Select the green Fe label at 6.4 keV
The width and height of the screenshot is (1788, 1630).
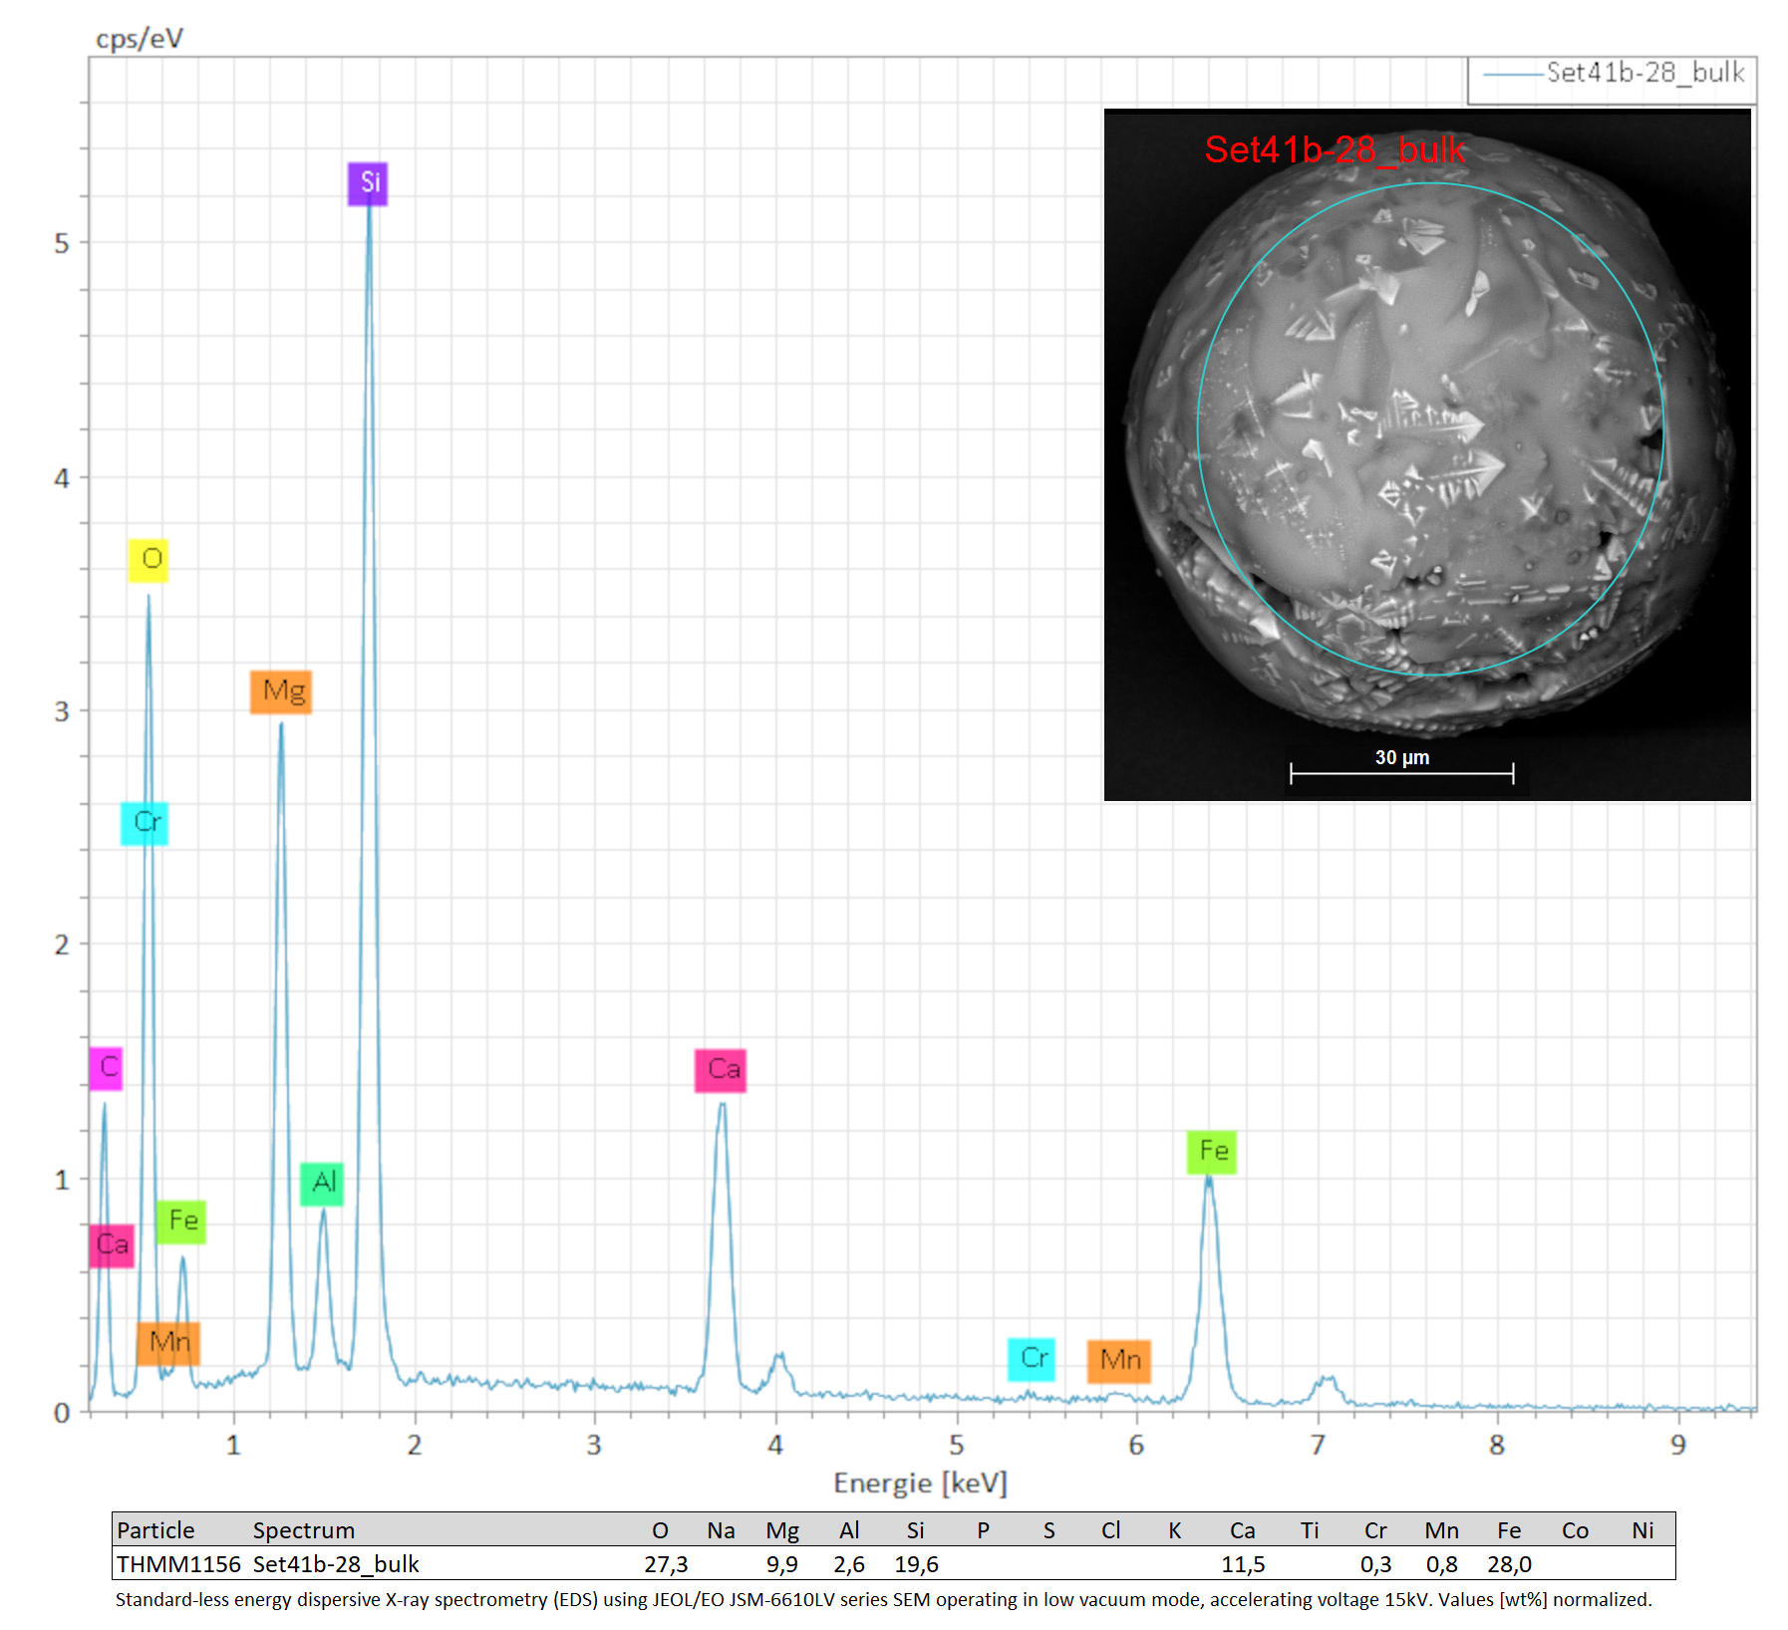[1212, 1152]
